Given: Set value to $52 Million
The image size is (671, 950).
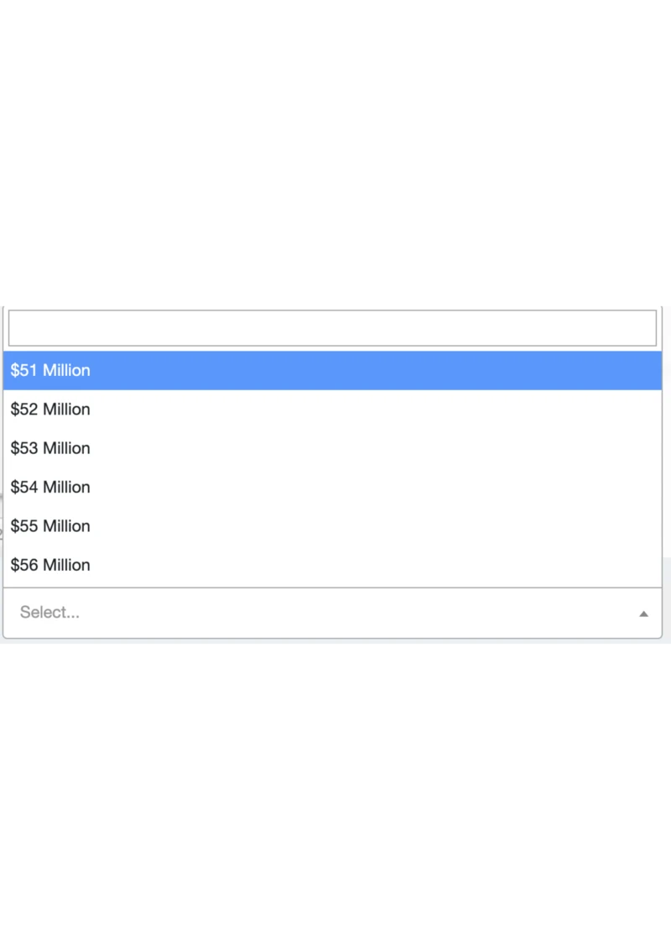Looking at the screenshot, I should click(x=50, y=410).
